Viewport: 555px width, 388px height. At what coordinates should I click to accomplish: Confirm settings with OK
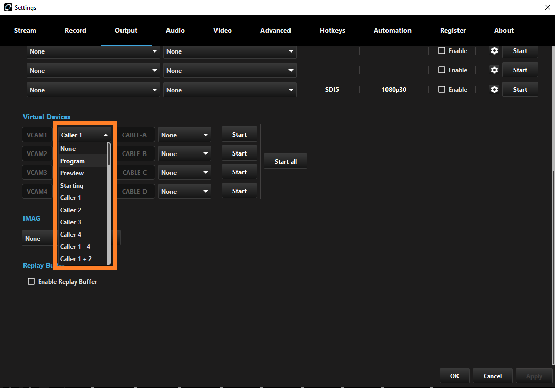454,376
